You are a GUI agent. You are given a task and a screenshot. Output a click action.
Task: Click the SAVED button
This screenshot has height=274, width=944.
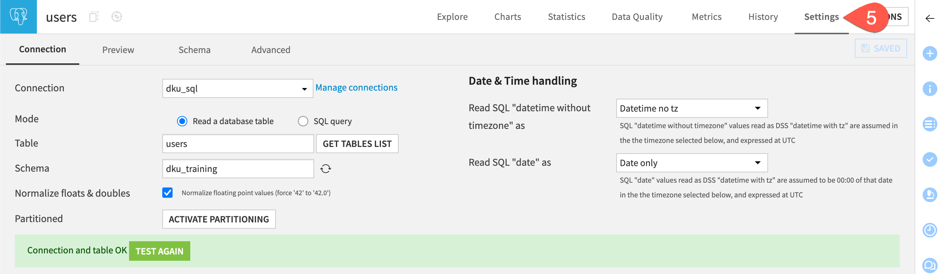click(881, 48)
